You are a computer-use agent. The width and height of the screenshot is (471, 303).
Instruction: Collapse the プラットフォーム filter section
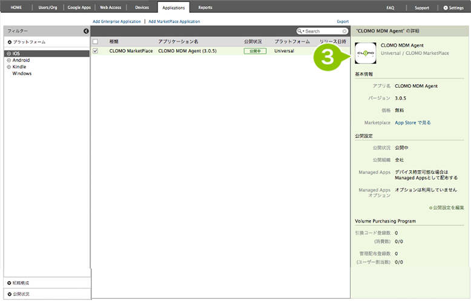tap(10, 42)
